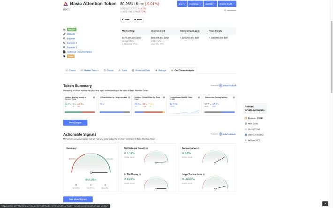Click the magnifier icon beside Explorer 2
This screenshot has height=208, width=333.
[64, 43]
